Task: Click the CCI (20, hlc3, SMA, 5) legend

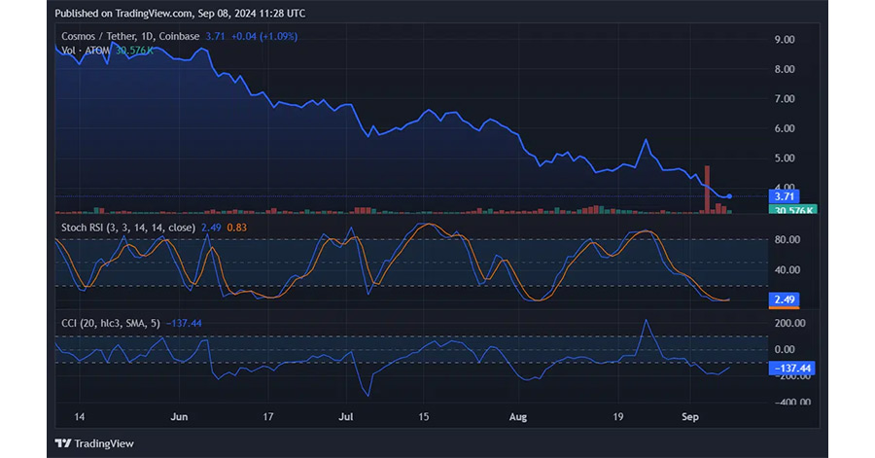Action: [x=111, y=323]
